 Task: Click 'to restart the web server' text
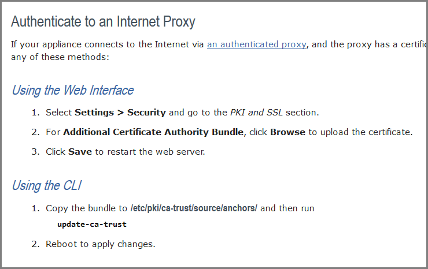click(149, 152)
